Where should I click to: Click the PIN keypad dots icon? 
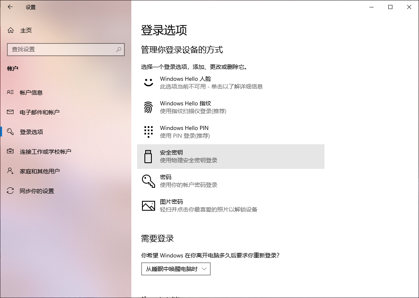click(x=148, y=132)
